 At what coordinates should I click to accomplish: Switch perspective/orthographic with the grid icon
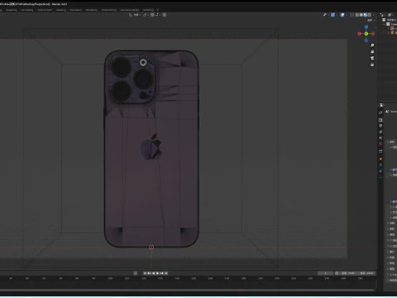[372, 65]
